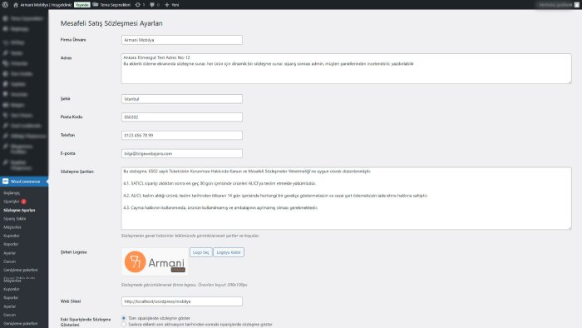Viewport: 582px width, 328px height.
Task: Open Tema Seçenekleri in admin bar
Action: point(111,5)
